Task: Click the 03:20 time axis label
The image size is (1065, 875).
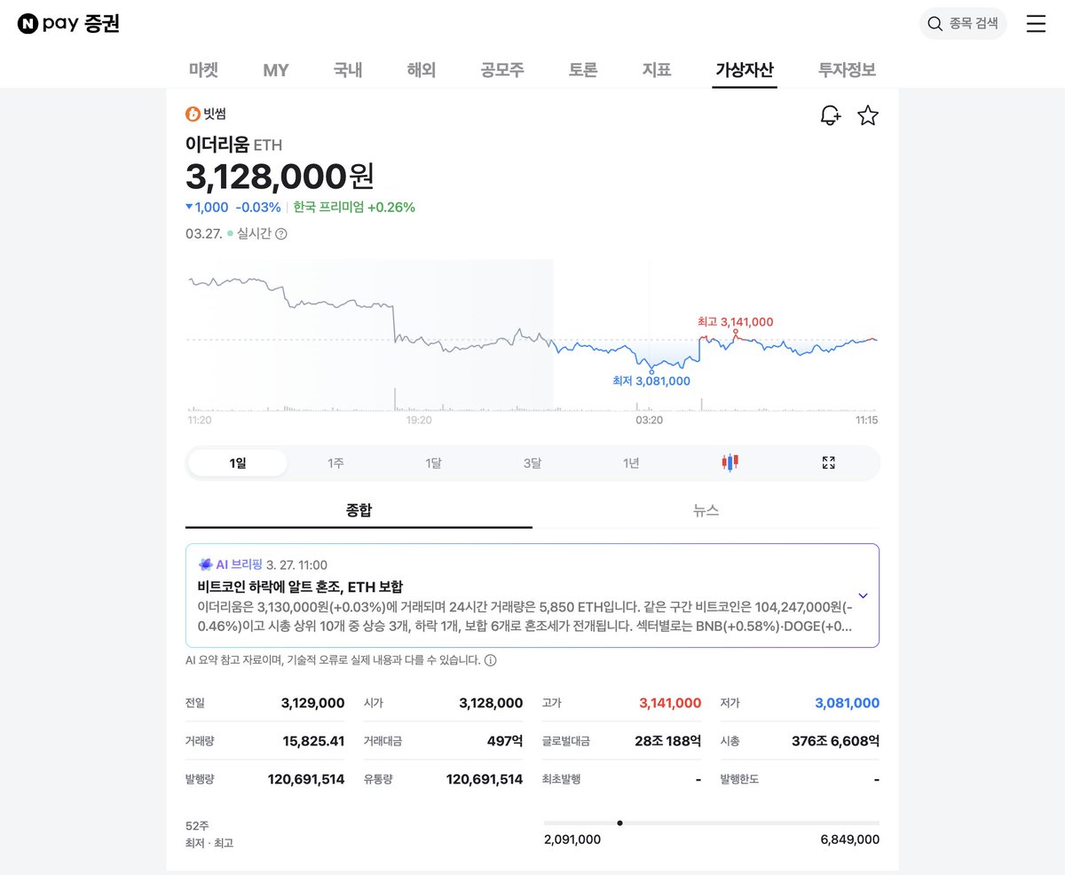Action: pos(650,420)
